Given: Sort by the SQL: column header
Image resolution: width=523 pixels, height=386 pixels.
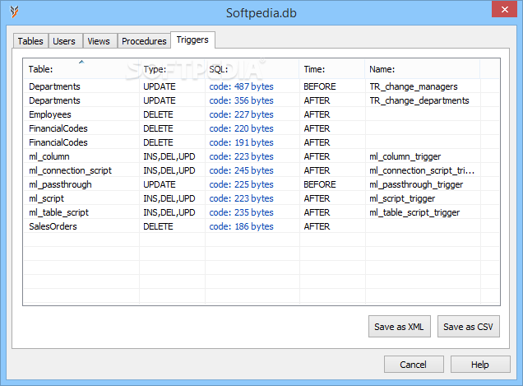Looking at the screenshot, I should [252, 69].
